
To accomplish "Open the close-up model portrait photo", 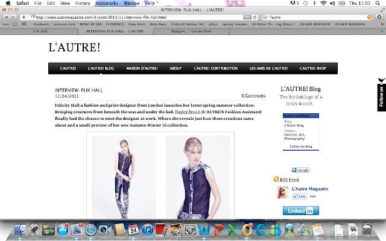I will coord(198,177).
